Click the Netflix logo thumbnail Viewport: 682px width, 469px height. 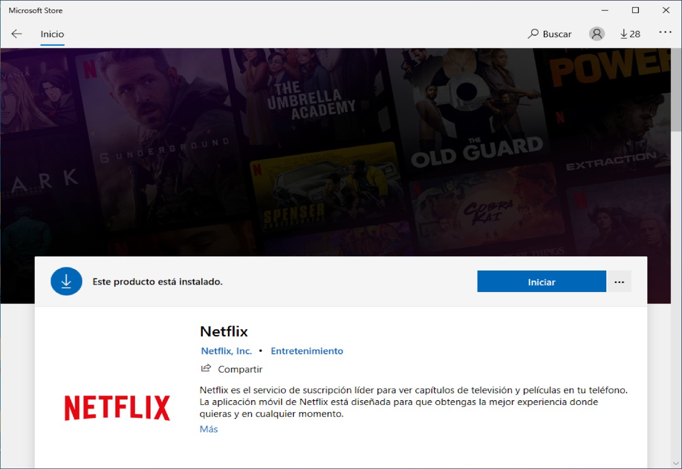click(116, 407)
